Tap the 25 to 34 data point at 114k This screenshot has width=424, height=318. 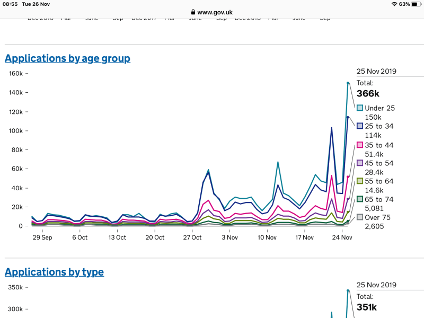pos(348,117)
